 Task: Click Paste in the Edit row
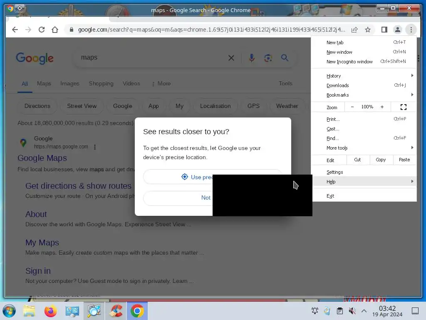tap(404, 160)
